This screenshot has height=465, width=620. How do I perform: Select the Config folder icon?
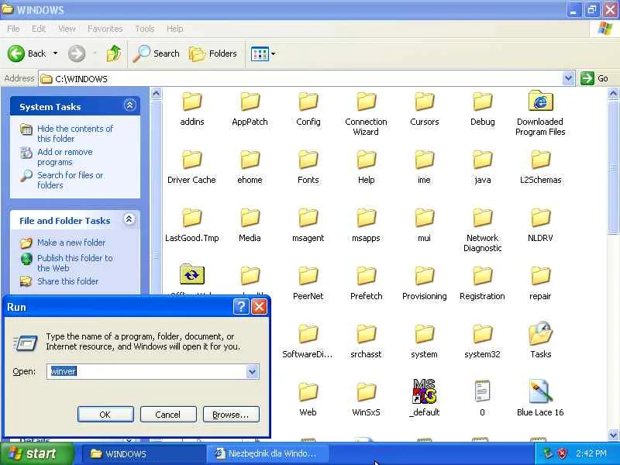click(x=308, y=102)
